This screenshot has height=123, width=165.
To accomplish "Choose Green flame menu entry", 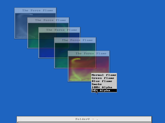I will [x=104, y=78].
